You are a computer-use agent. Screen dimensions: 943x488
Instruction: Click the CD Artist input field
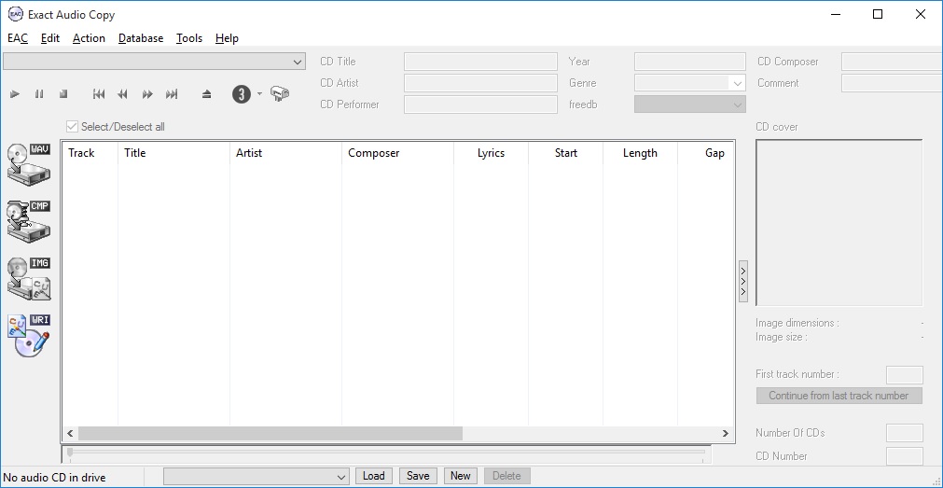480,83
